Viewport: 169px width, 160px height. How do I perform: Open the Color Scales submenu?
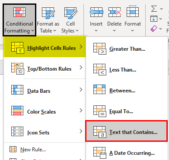click(45, 111)
